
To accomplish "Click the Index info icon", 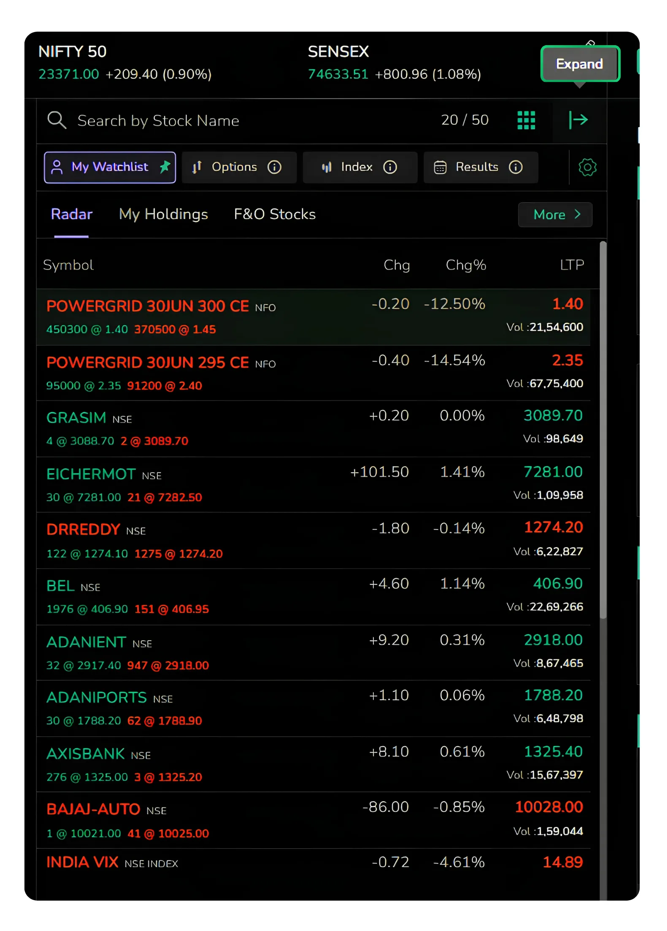I will (x=390, y=167).
